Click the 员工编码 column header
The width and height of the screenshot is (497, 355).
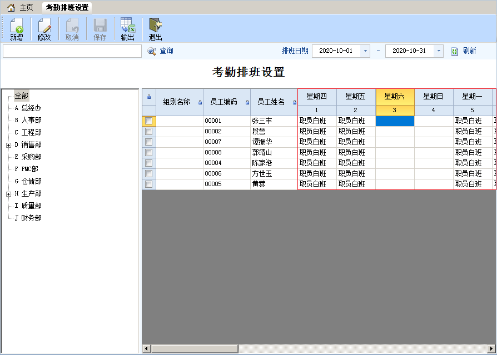coord(227,102)
